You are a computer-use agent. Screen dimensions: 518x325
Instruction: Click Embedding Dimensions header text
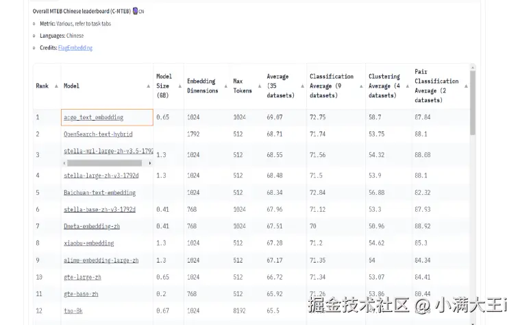click(203, 86)
